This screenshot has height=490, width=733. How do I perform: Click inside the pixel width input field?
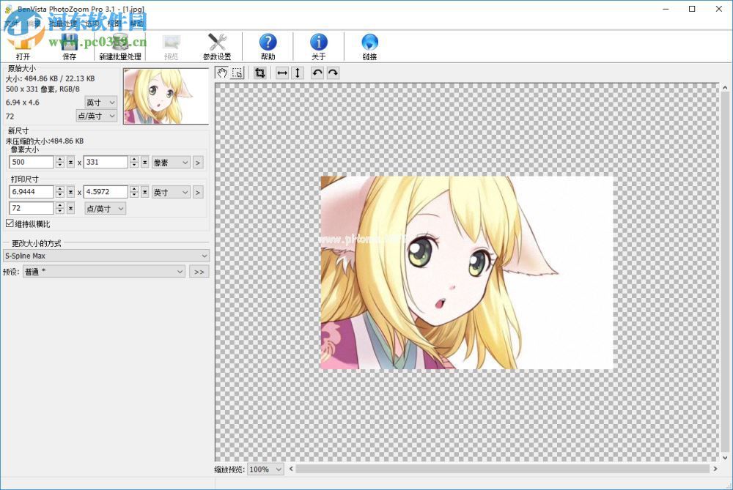click(31, 162)
